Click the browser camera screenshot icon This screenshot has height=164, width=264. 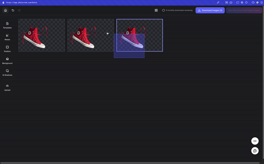[231, 2]
